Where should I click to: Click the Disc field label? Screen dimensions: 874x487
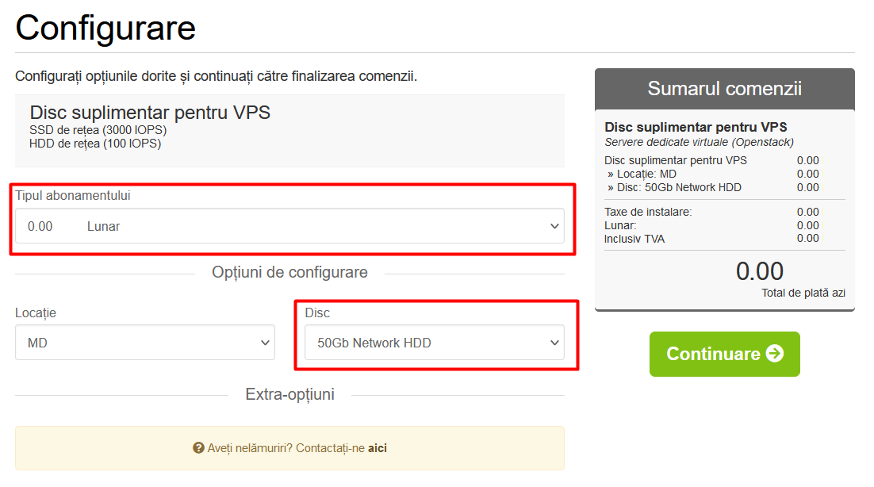coord(317,313)
